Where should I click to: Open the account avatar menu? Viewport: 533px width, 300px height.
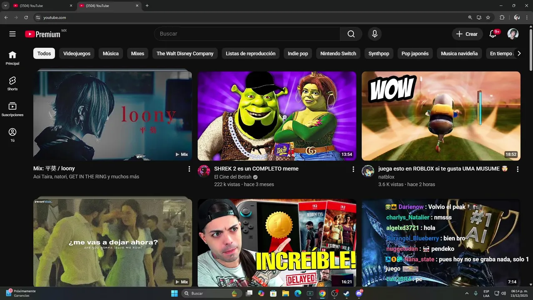tap(513, 34)
